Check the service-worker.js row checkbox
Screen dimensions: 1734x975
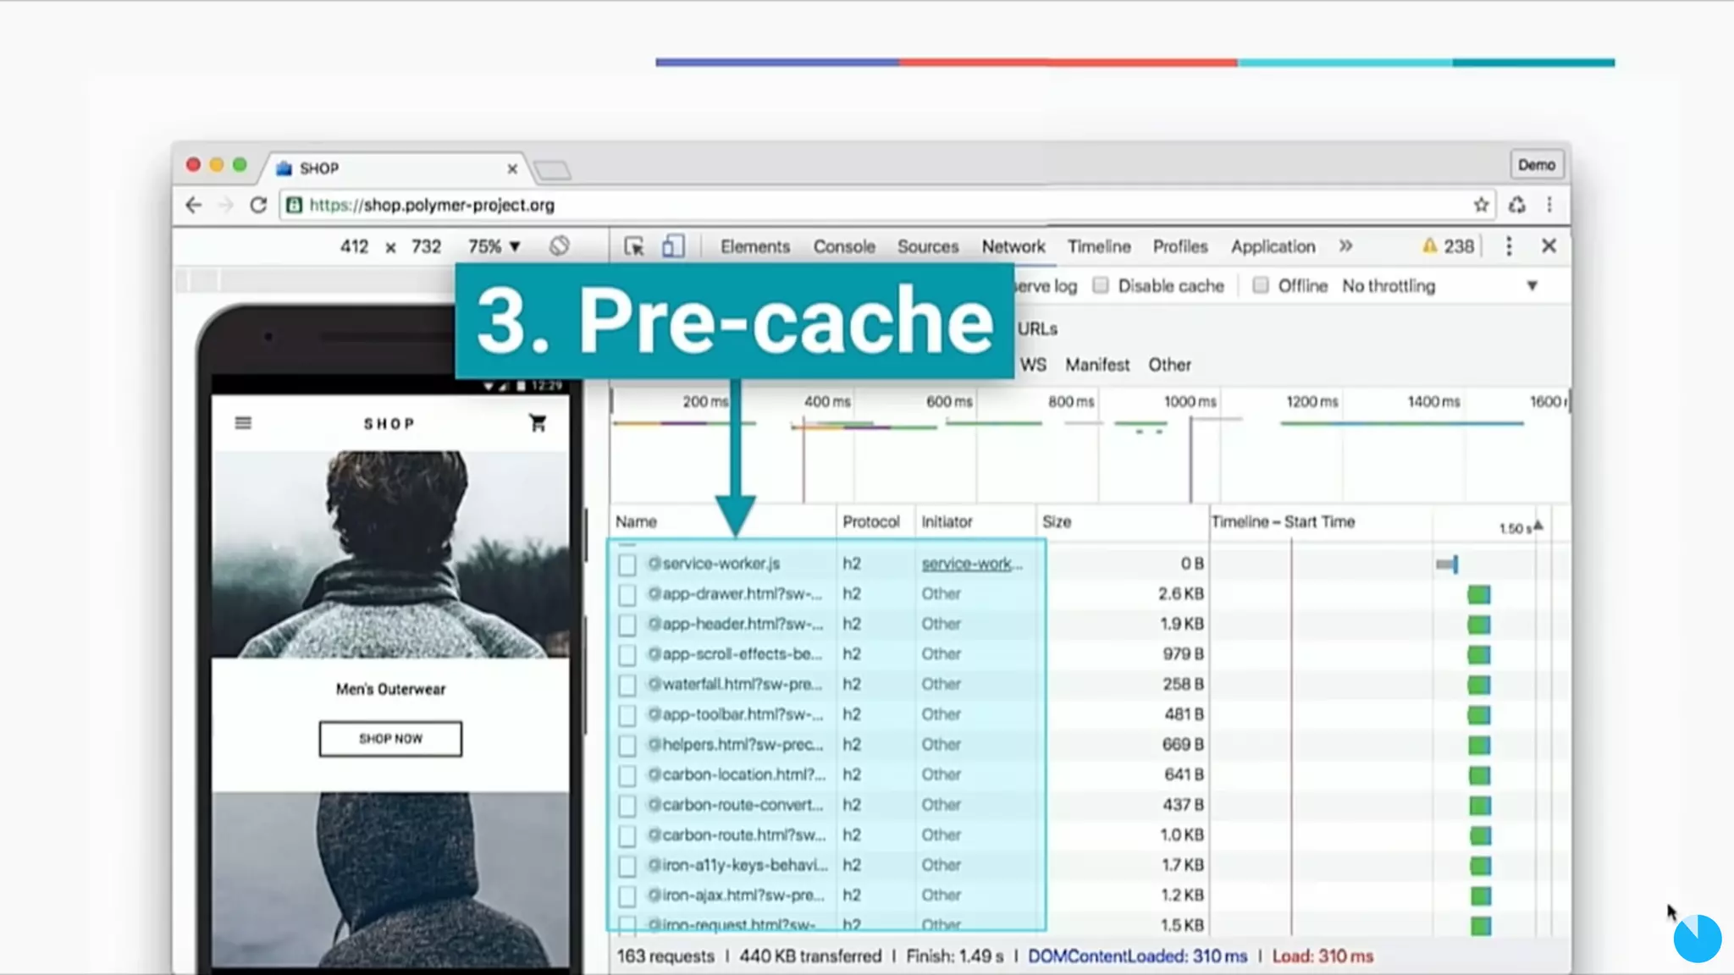point(627,565)
